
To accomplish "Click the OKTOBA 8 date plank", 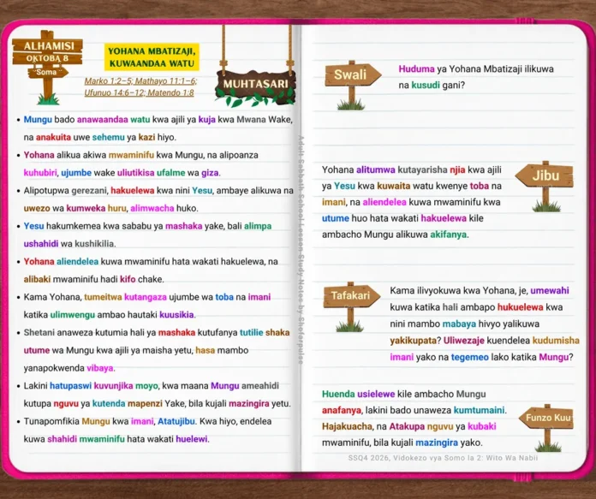I will [x=47, y=58].
